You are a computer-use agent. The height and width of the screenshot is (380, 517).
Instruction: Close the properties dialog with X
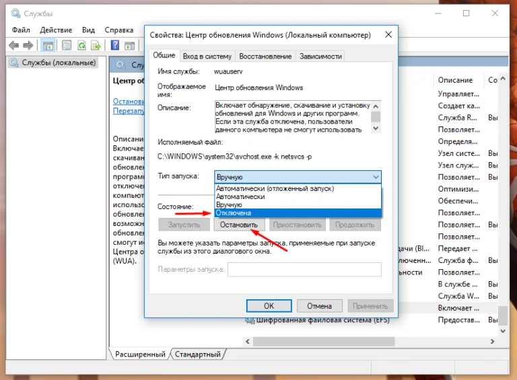tap(388, 34)
